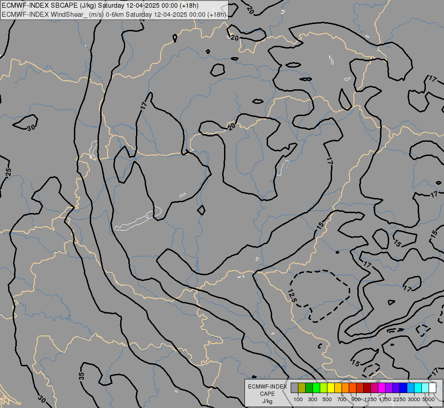The height and width of the screenshot is (408, 444).
Task: Click the gray swatch in the CAPE legend
Action: pos(294,388)
